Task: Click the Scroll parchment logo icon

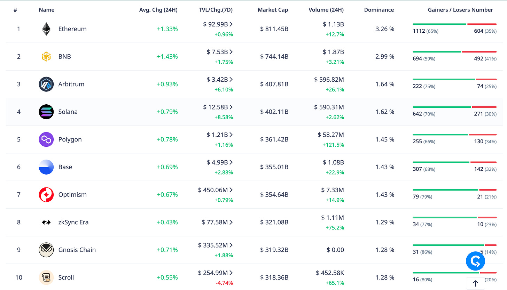Action: click(46, 277)
